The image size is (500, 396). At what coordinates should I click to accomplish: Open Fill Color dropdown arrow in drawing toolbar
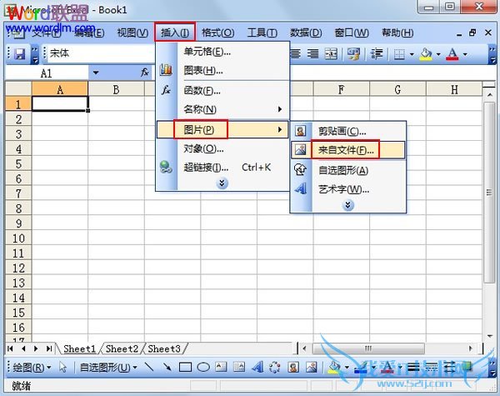click(x=347, y=368)
